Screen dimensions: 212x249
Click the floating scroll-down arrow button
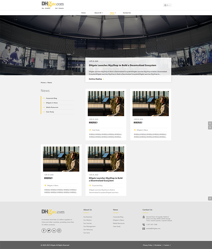210,128
